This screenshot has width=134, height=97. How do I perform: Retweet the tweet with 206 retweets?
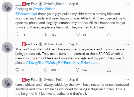pos(46,70)
